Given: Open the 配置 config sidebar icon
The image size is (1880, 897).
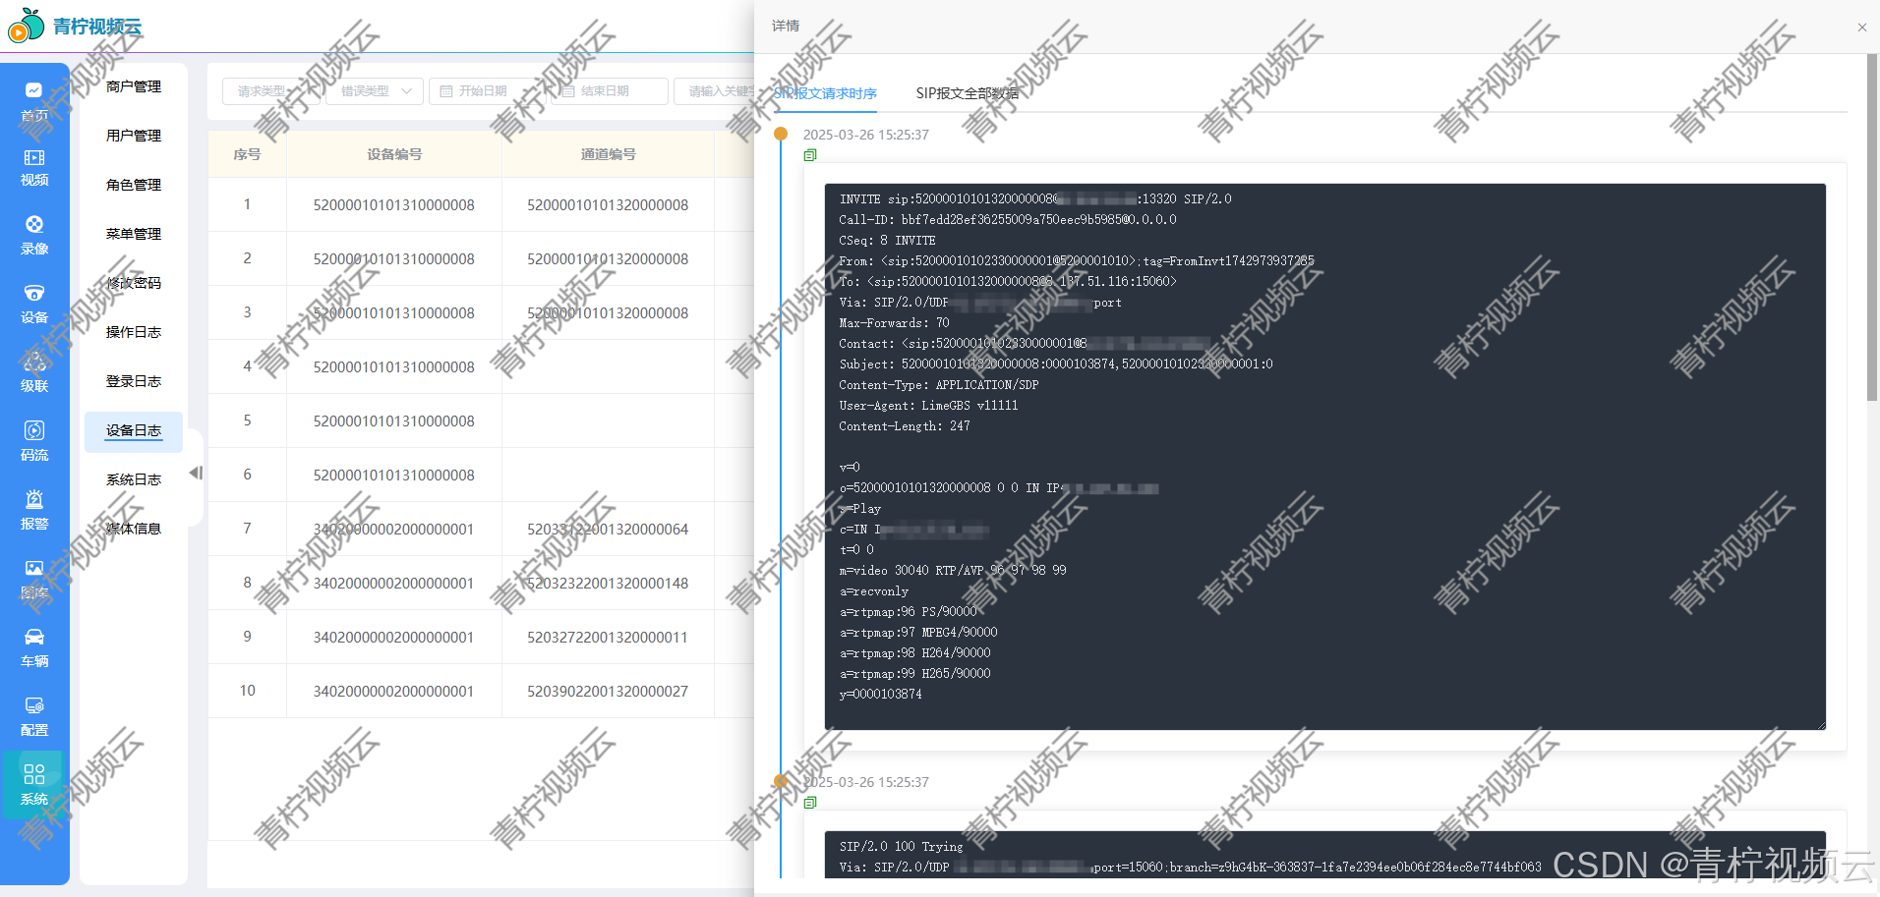Looking at the screenshot, I should [34, 717].
